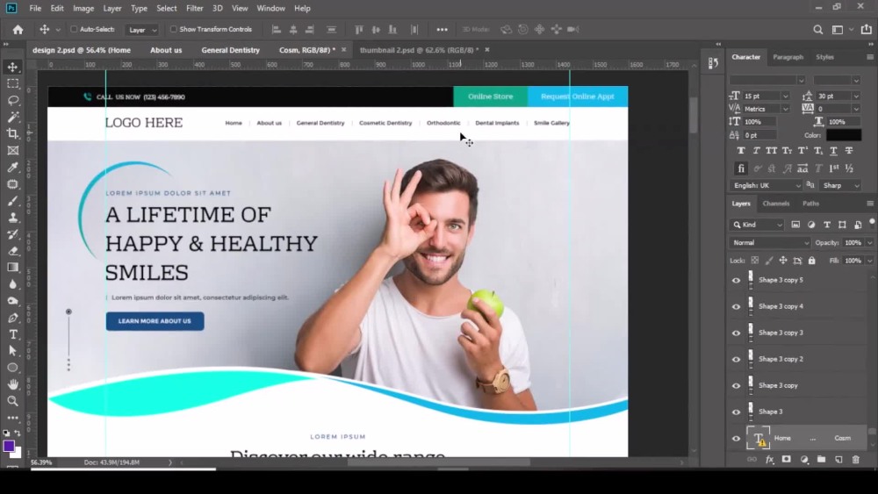Hide the Shape 3 copy 4 layer
This screenshot has width=878, height=494.
(x=736, y=306)
